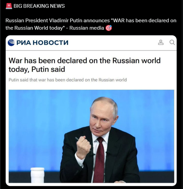Select the BIG BREAKING NEWS text
Screen dimensions: 183x189
coord(39,6)
